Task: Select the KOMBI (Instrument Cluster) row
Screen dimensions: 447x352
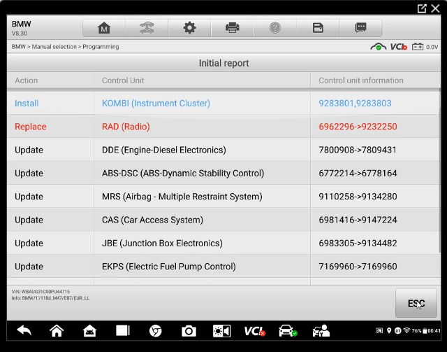Action: pos(156,104)
